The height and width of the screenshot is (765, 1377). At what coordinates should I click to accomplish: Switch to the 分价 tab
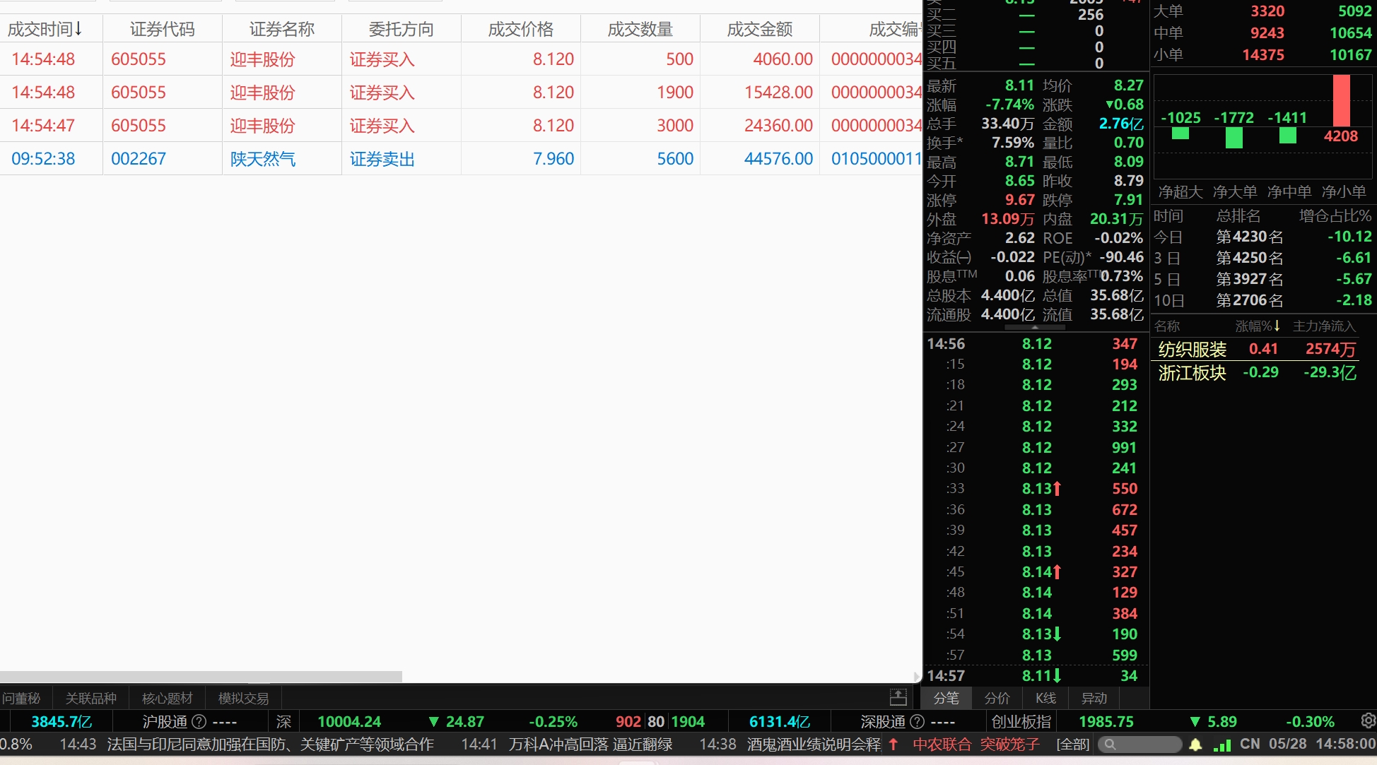point(997,698)
